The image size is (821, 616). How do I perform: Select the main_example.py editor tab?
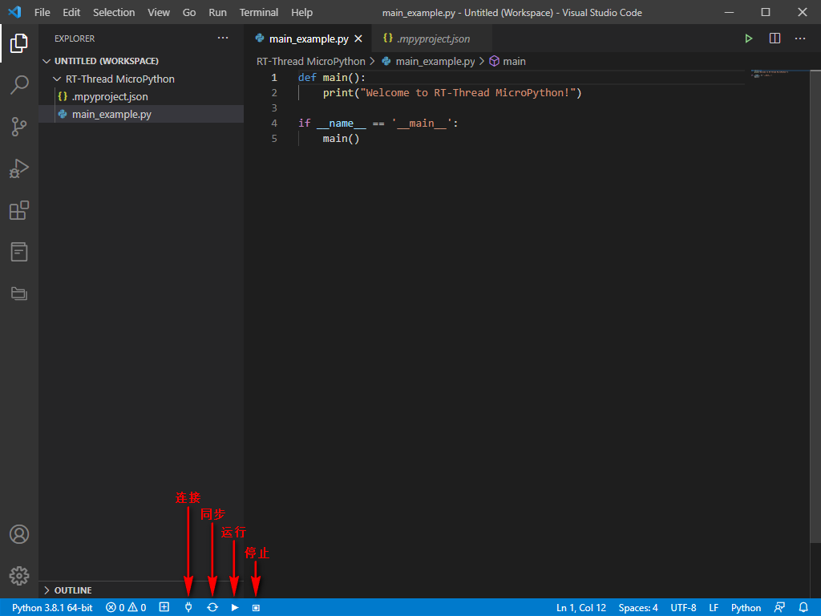click(x=309, y=38)
